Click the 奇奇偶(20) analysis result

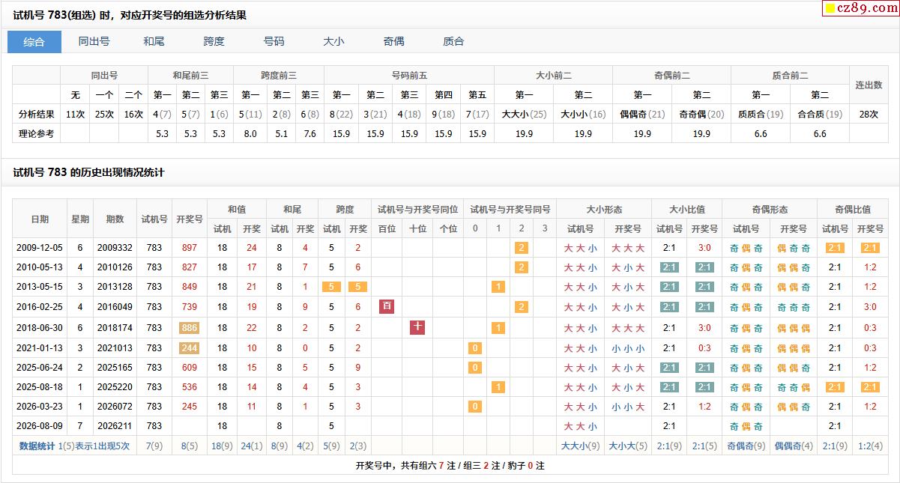(701, 115)
